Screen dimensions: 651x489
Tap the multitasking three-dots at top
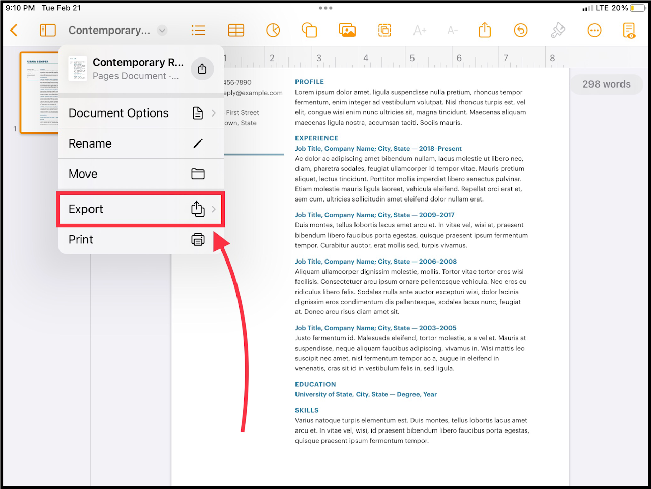[325, 8]
